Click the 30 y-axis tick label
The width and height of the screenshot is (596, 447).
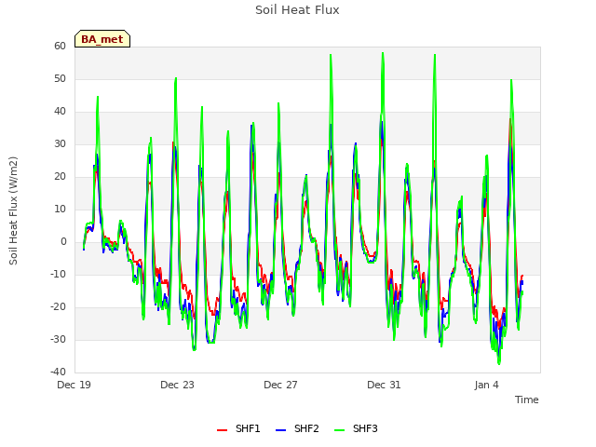tap(60, 144)
